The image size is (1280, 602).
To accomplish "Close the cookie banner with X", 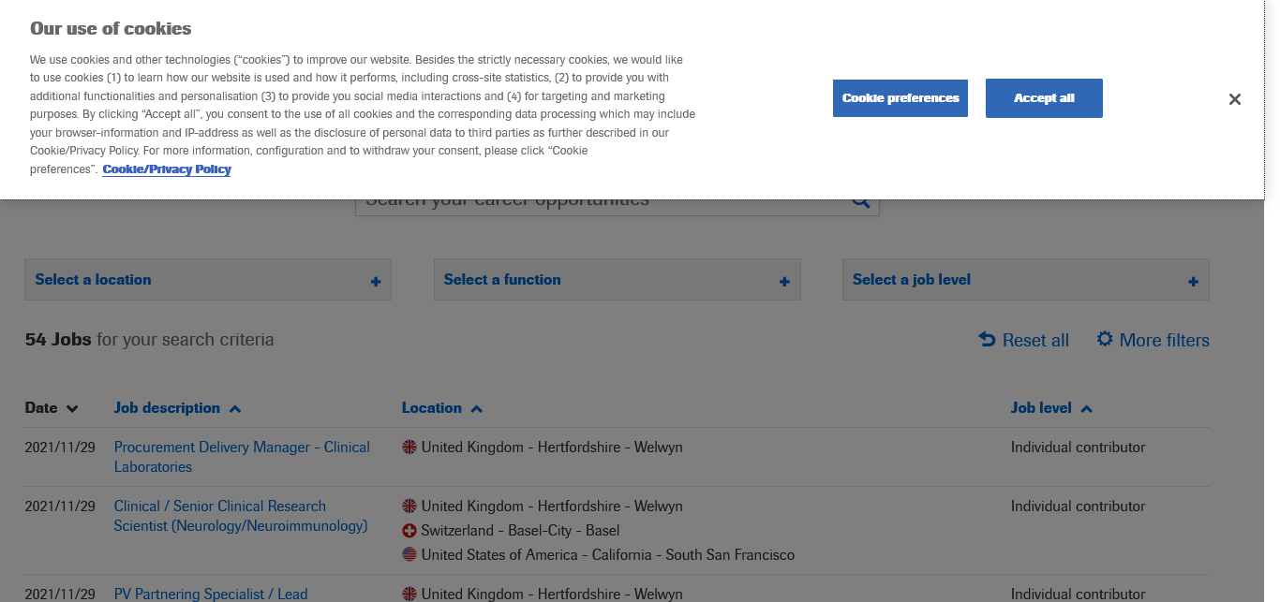I will [x=1234, y=99].
